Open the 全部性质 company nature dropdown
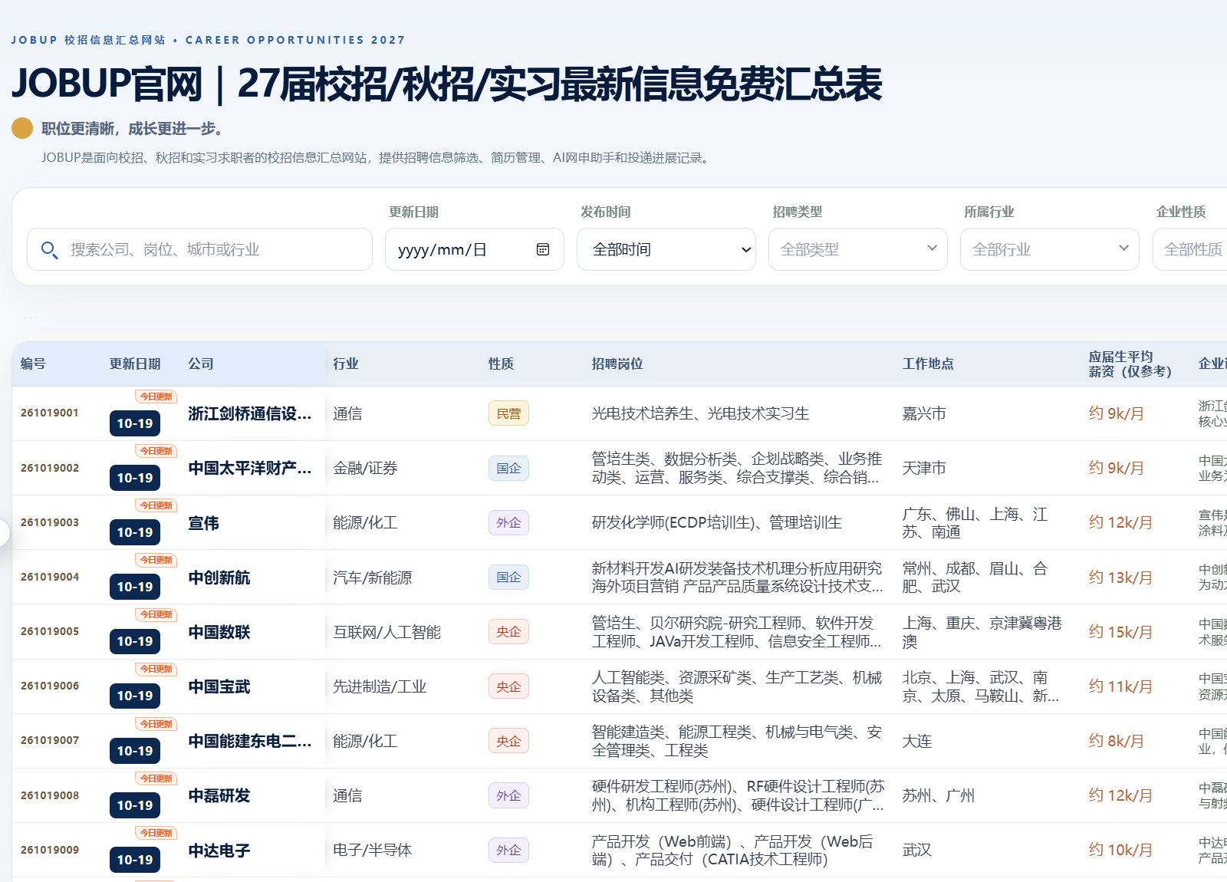This screenshot has width=1227, height=882. (x=1190, y=249)
